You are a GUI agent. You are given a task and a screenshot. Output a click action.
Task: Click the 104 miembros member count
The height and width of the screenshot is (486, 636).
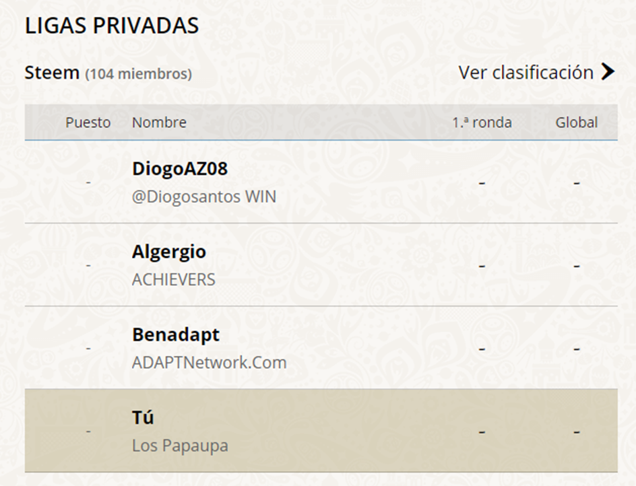pyautogui.click(x=138, y=74)
